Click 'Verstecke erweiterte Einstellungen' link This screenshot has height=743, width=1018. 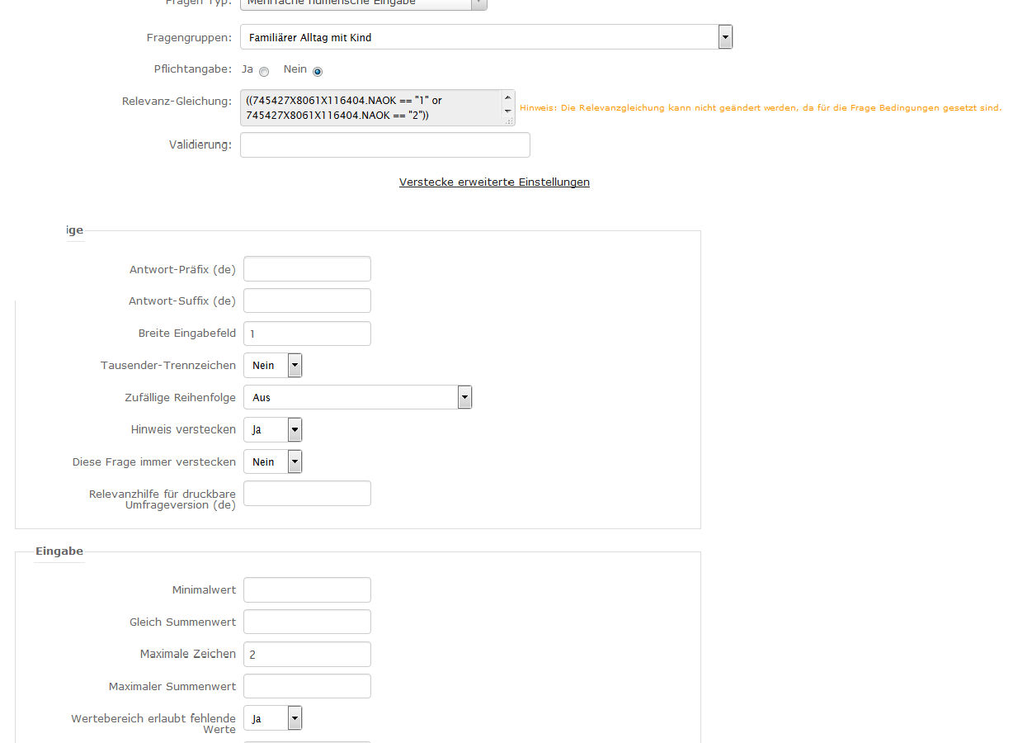[x=494, y=182]
